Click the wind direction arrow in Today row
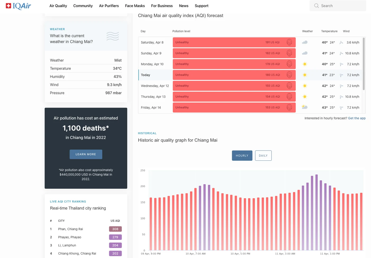The image size is (371, 258). pyautogui.click(x=341, y=75)
